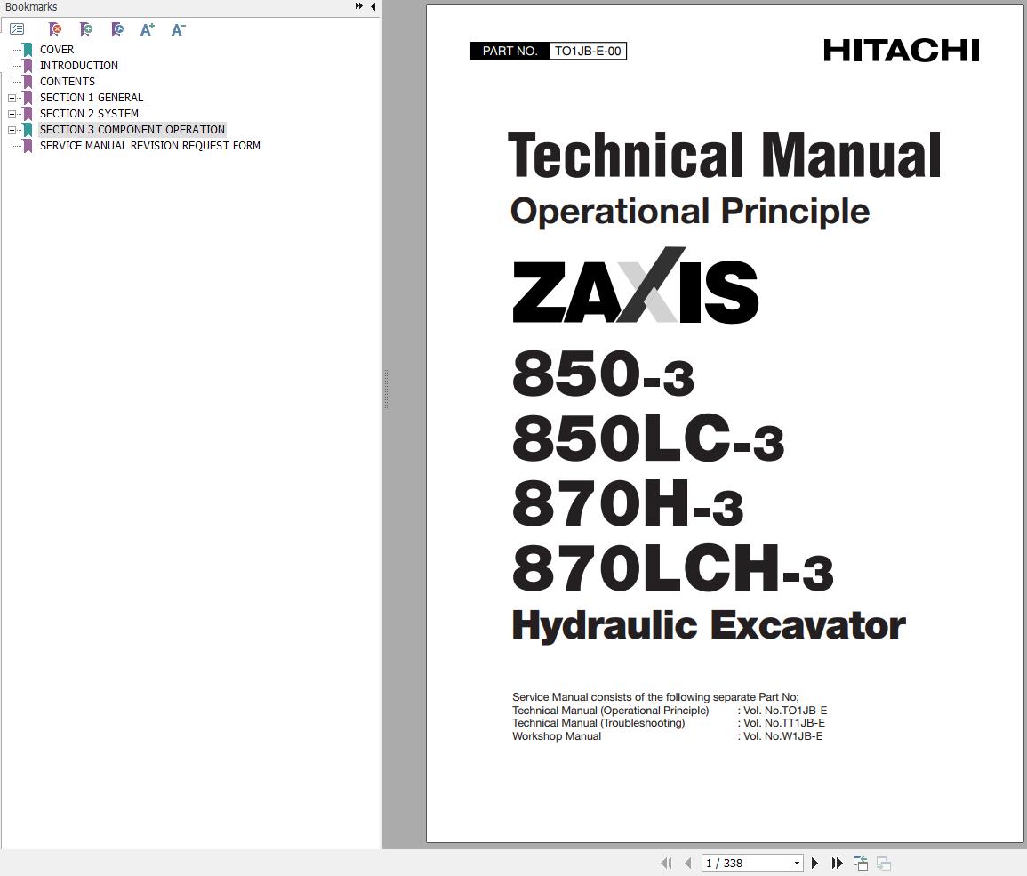
Task: Select SECTION 1 GENERAL bookmark label
Action: pos(91,98)
